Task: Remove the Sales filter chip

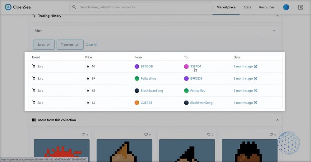Action: pyautogui.click(x=48, y=45)
